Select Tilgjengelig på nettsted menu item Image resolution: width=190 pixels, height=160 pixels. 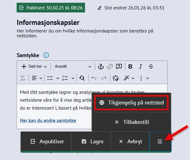point(132,103)
